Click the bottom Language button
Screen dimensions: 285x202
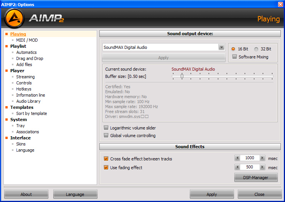click(x=75, y=194)
